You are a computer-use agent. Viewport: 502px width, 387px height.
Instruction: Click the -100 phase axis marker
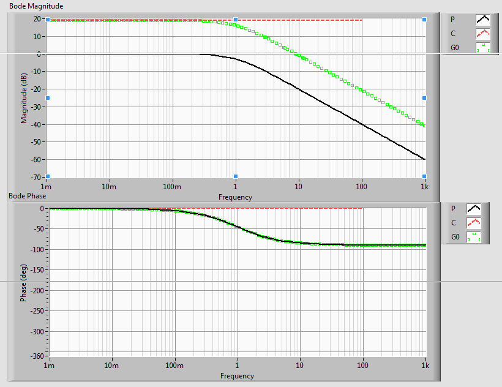coord(37,249)
